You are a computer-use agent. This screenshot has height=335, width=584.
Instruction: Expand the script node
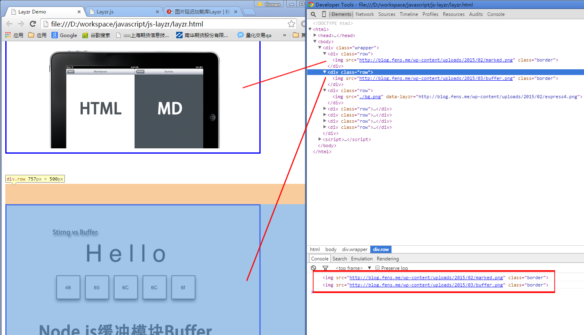tap(320, 139)
